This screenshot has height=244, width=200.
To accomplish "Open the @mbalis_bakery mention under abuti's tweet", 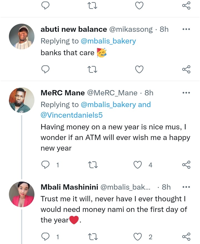I will point(108,41).
